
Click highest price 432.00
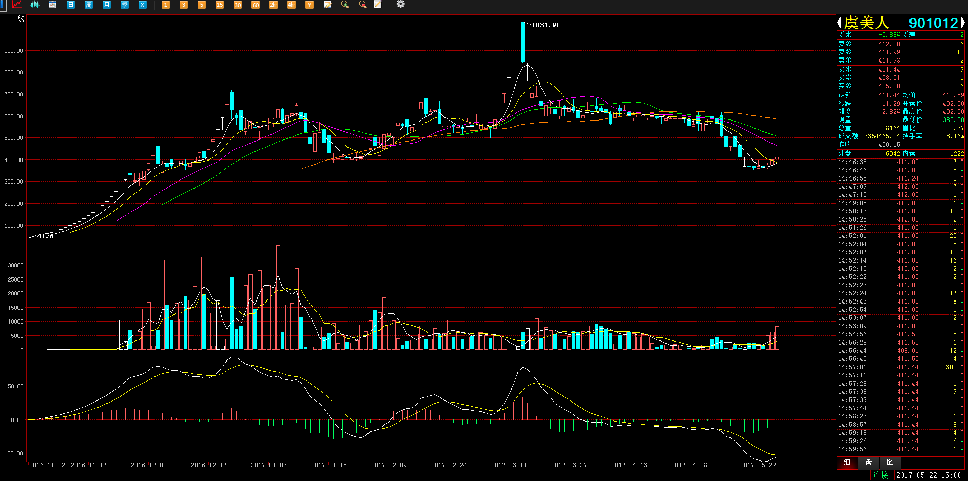(x=953, y=112)
